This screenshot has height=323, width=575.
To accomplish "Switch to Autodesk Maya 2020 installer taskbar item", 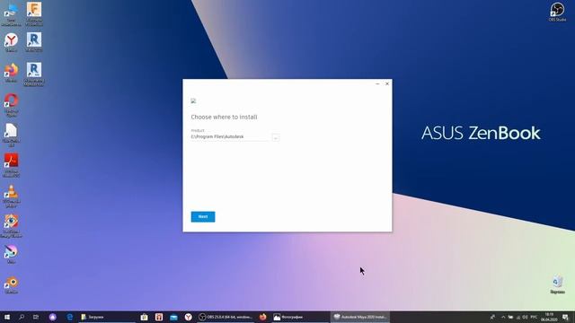I will point(360,317).
